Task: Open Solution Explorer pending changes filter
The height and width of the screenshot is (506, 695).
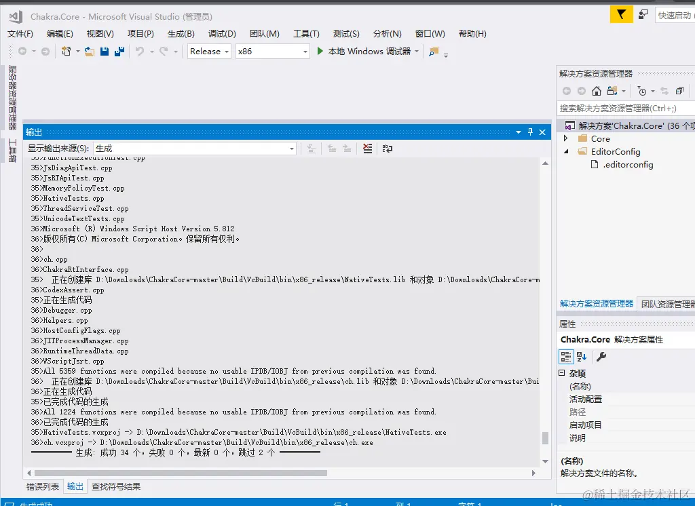Action: 641,91
